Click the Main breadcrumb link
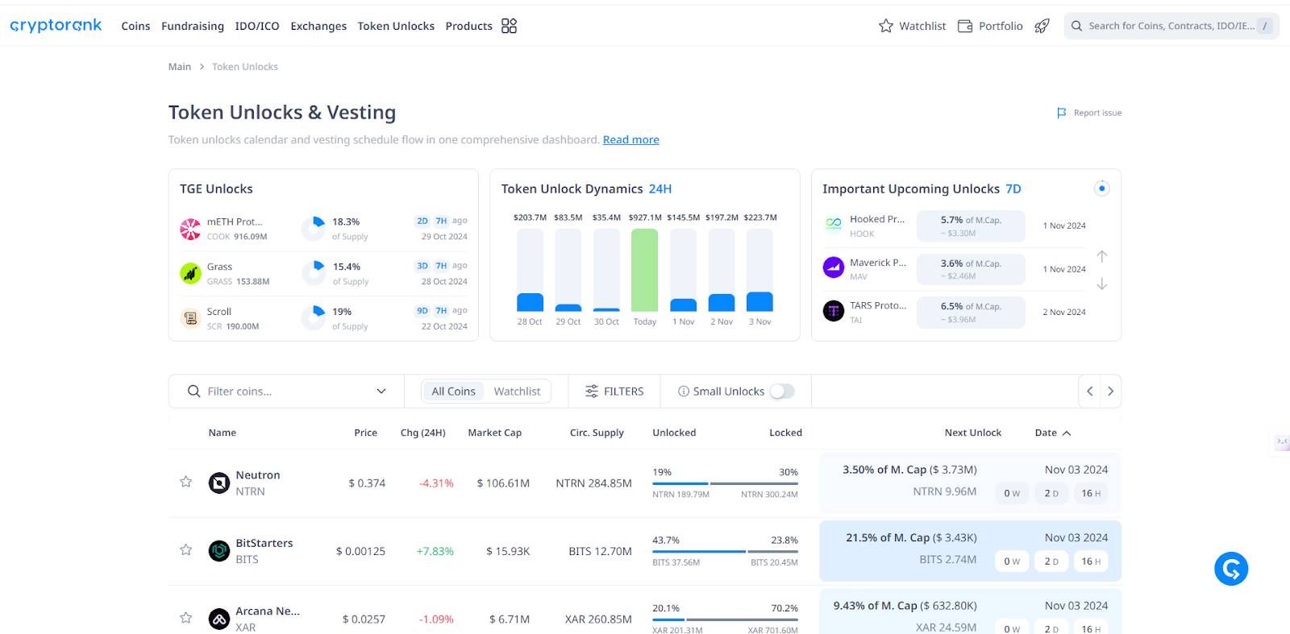The width and height of the screenshot is (1290, 634). click(x=180, y=67)
